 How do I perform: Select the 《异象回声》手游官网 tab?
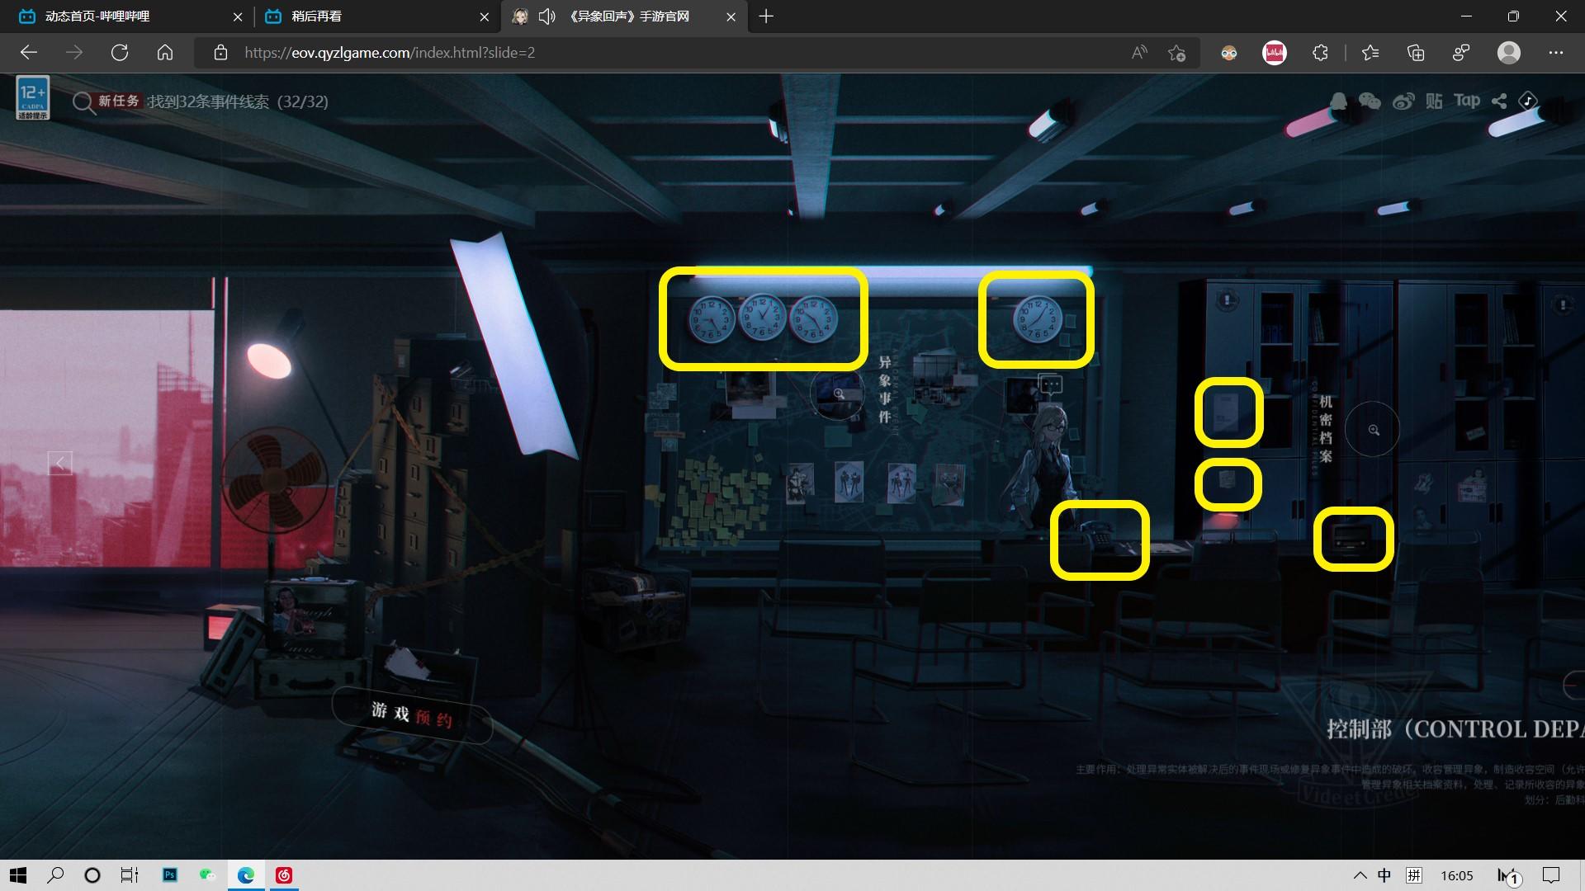pos(630,16)
